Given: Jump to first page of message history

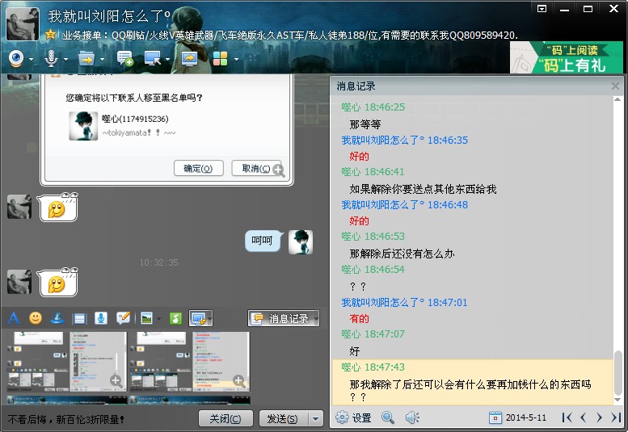Looking at the screenshot, I should [567, 417].
